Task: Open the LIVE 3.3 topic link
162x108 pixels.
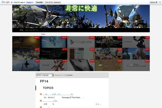Action: 58,94
